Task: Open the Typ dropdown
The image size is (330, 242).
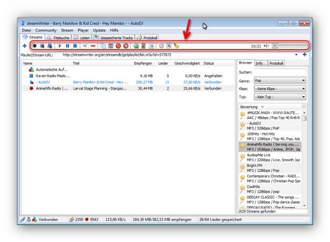Action: pos(280,97)
